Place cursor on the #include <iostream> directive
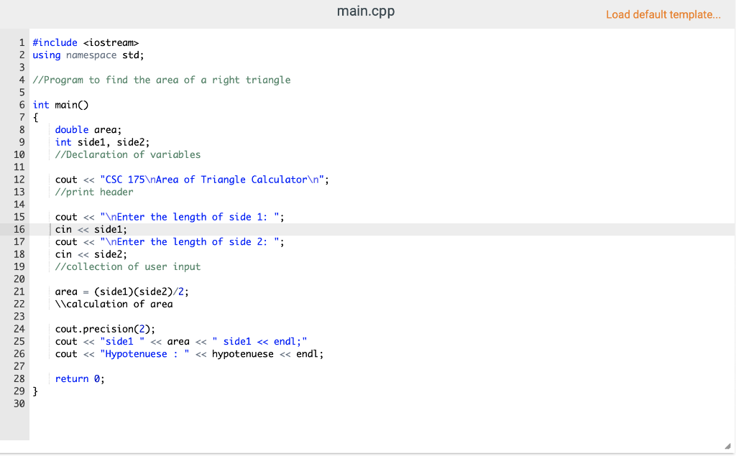The width and height of the screenshot is (736, 456). coord(86,42)
